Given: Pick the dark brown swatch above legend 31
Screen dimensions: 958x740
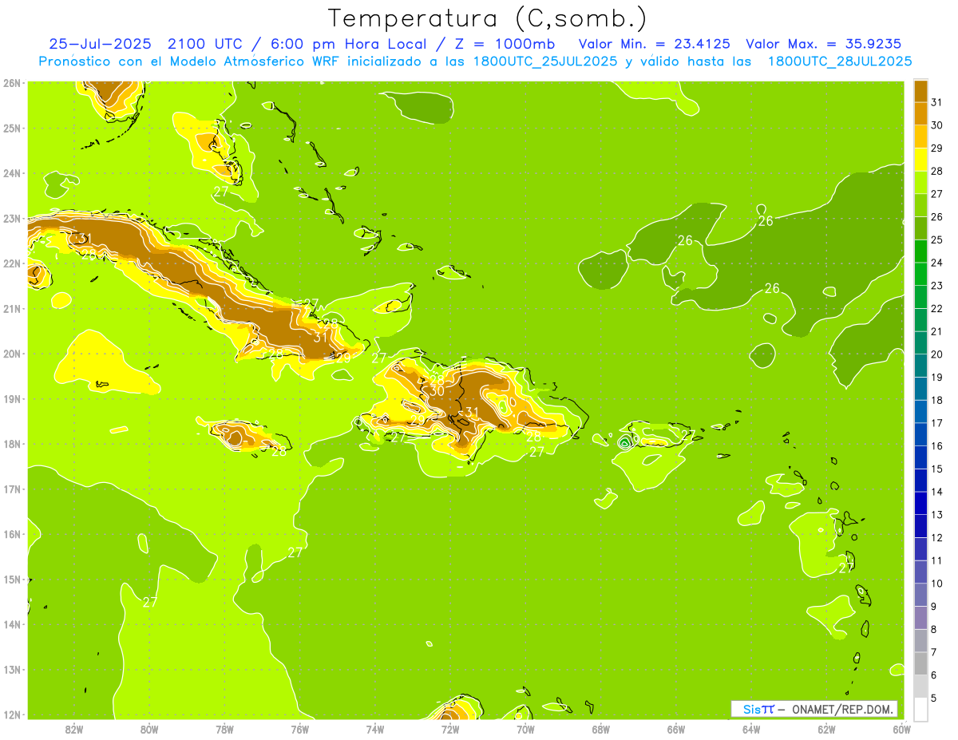Looking at the screenshot, I should point(920,91).
